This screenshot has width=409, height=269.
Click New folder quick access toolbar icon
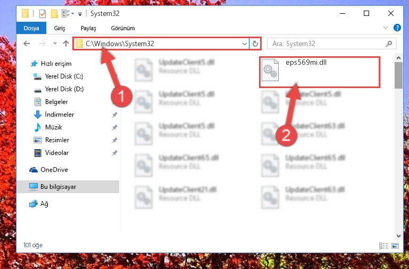coord(54,13)
